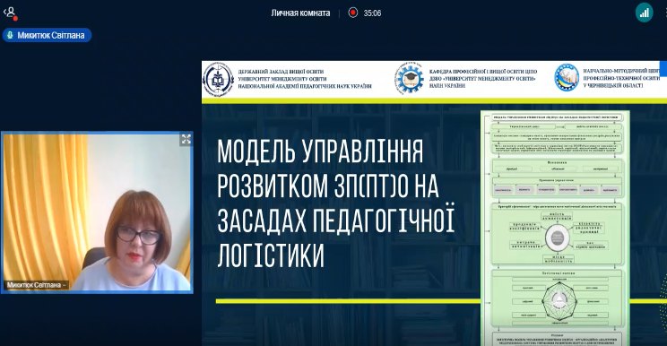Click the University of Educational Management emblem

point(218,80)
